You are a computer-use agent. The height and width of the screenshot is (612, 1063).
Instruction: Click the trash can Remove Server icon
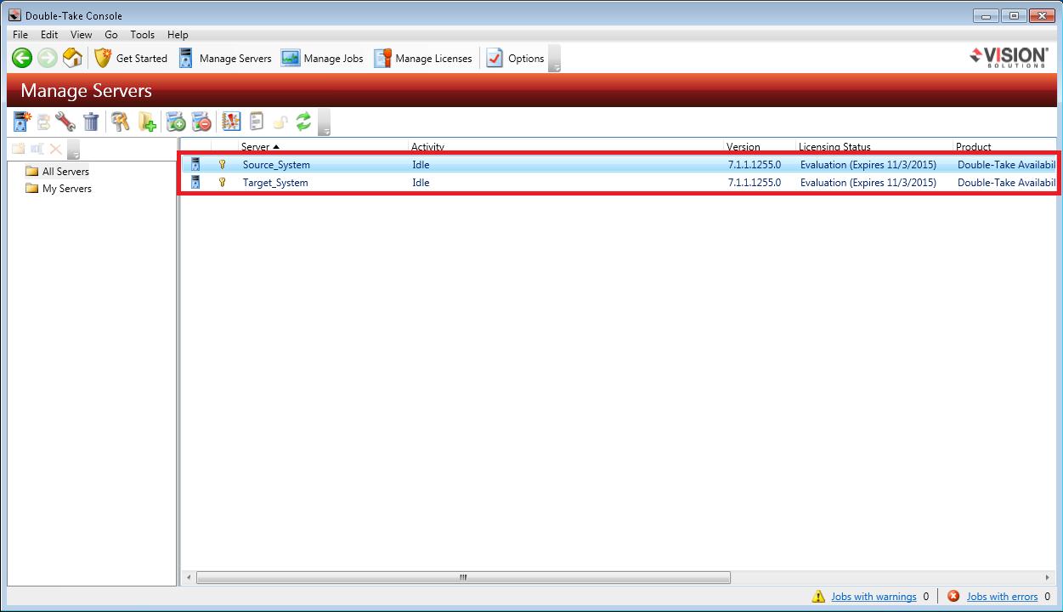[x=91, y=122]
